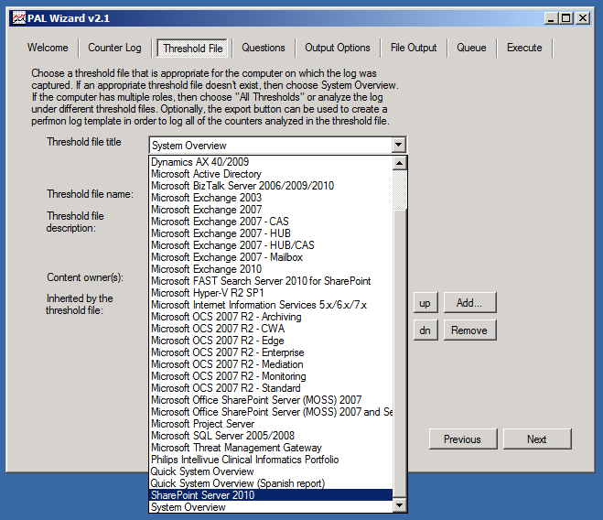Choose Microsoft Active Directory
This screenshot has height=520, width=603.
pyautogui.click(x=271, y=174)
